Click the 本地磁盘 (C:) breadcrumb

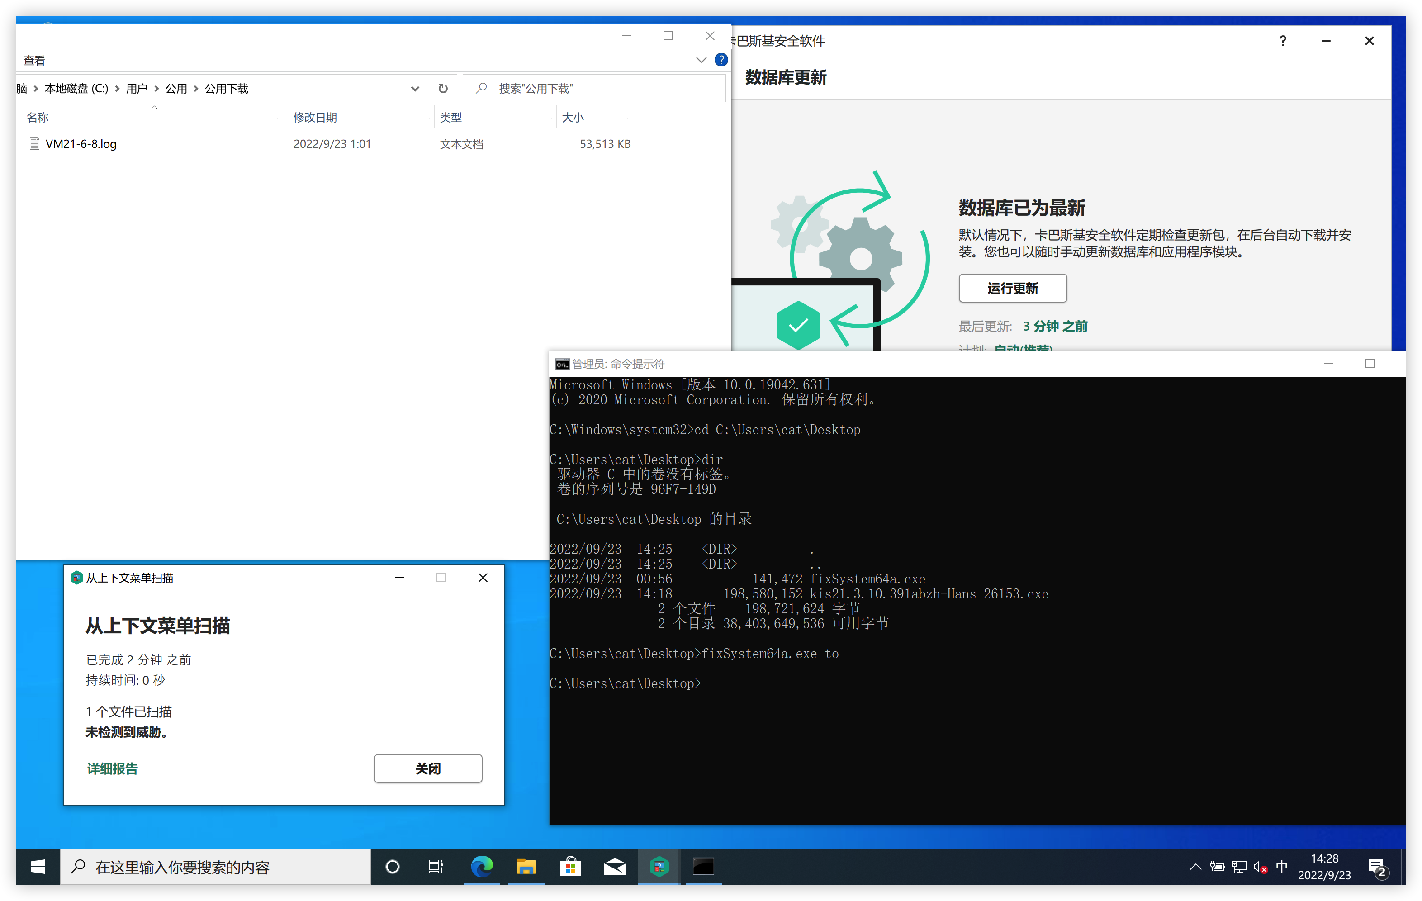point(76,89)
